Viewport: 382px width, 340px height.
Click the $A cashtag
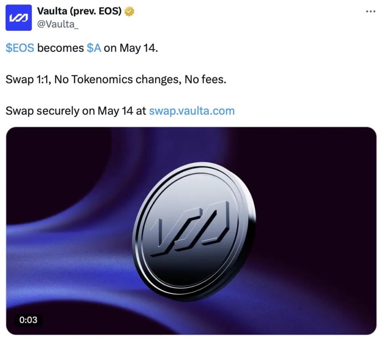pyautogui.click(x=94, y=48)
